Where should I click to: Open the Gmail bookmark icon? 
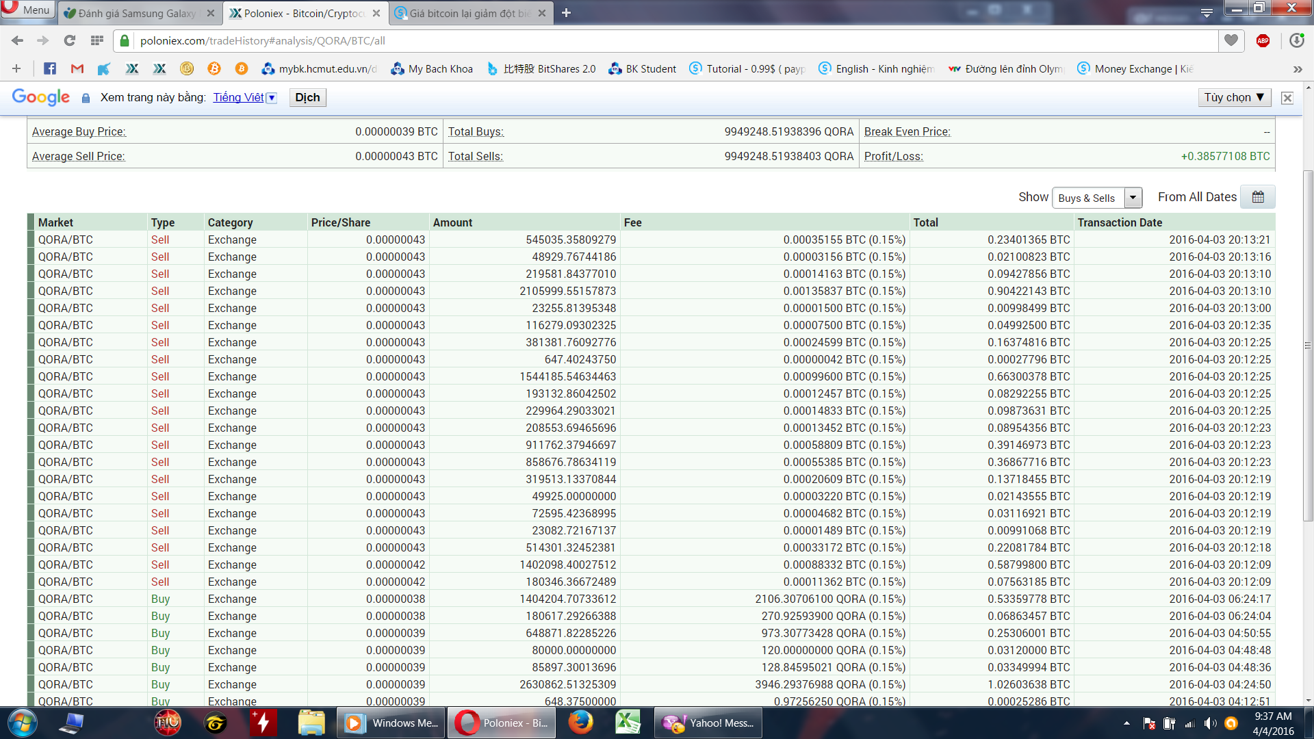tap(77, 68)
